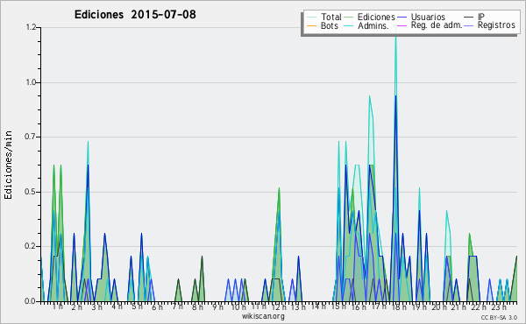Click the Reg. de adm. legend entry

[437, 25]
